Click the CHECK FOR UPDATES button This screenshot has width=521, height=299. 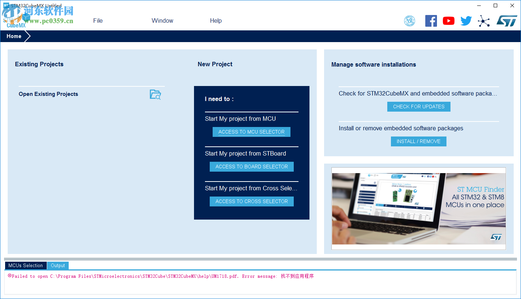[419, 107]
